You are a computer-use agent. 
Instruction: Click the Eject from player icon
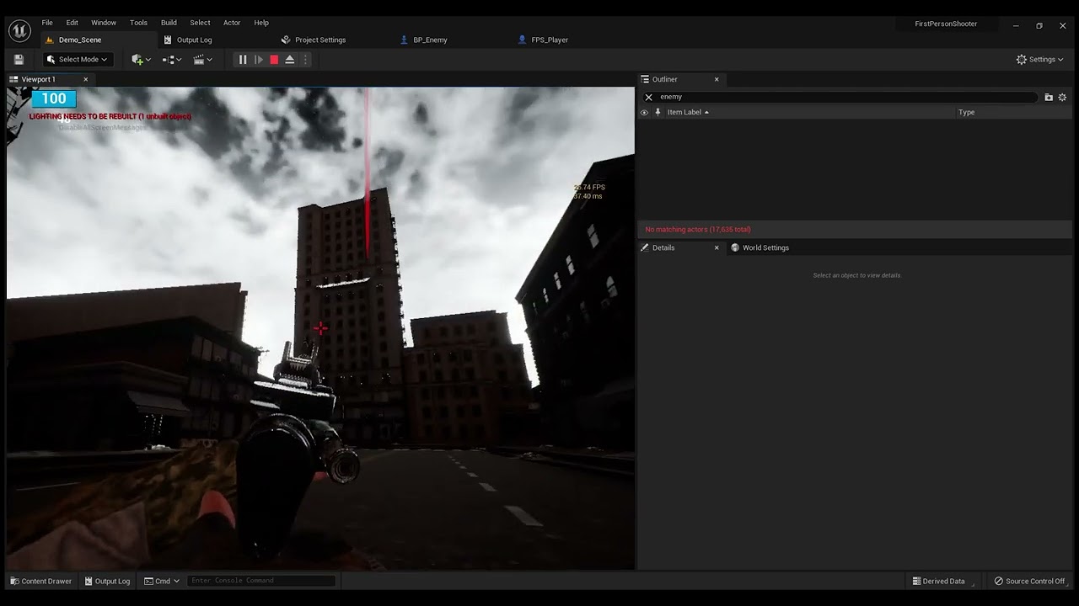click(290, 60)
